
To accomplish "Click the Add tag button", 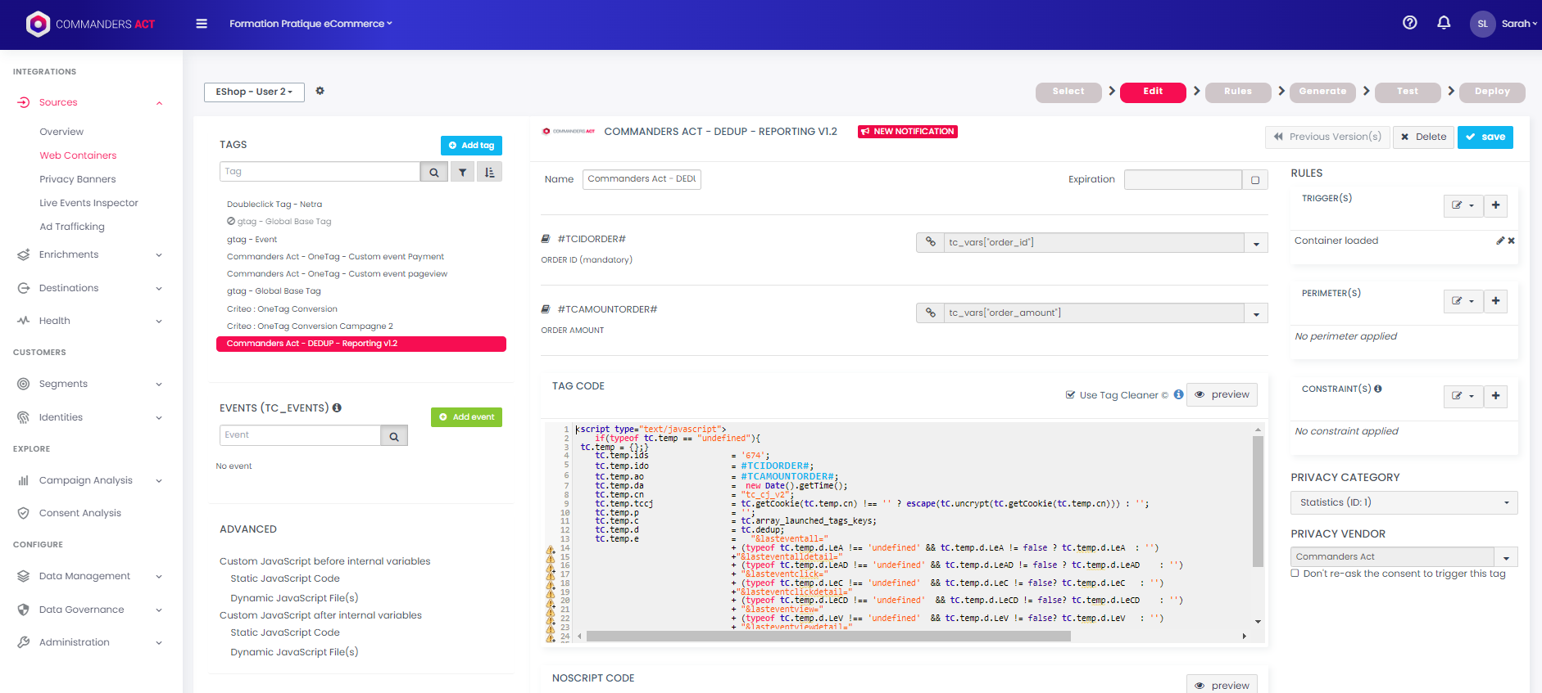I will (471, 146).
